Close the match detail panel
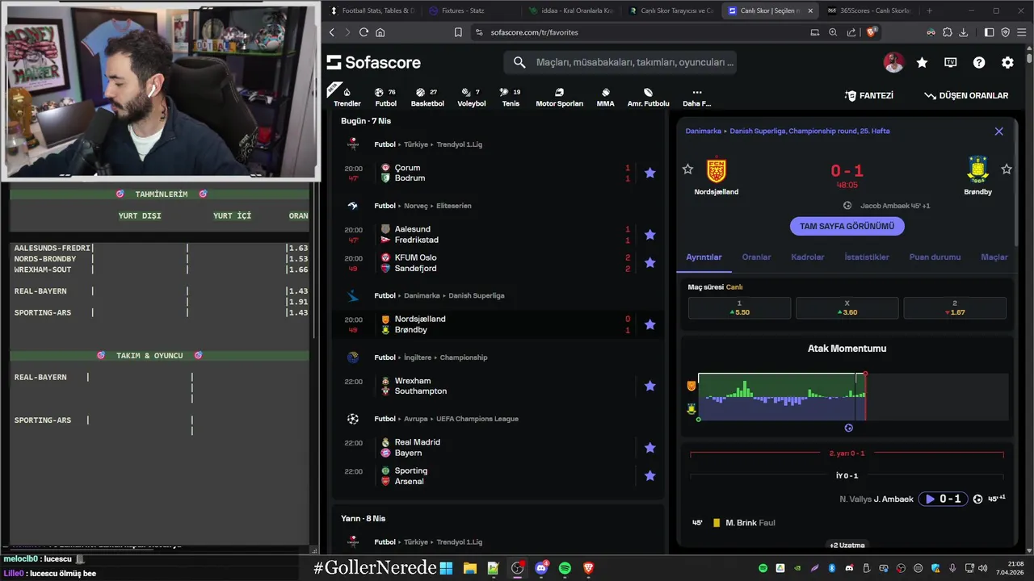This screenshot has height=581, width=1034. [x=998, y=131]
